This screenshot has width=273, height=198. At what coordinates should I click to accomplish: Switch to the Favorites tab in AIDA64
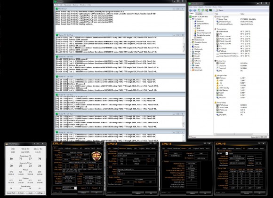tap(199, 14)
